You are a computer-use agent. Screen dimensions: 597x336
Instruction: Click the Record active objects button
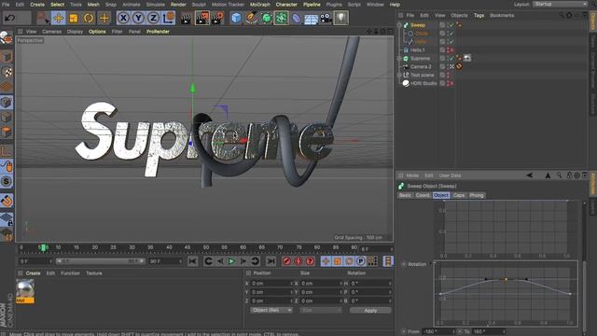point(286,261)
